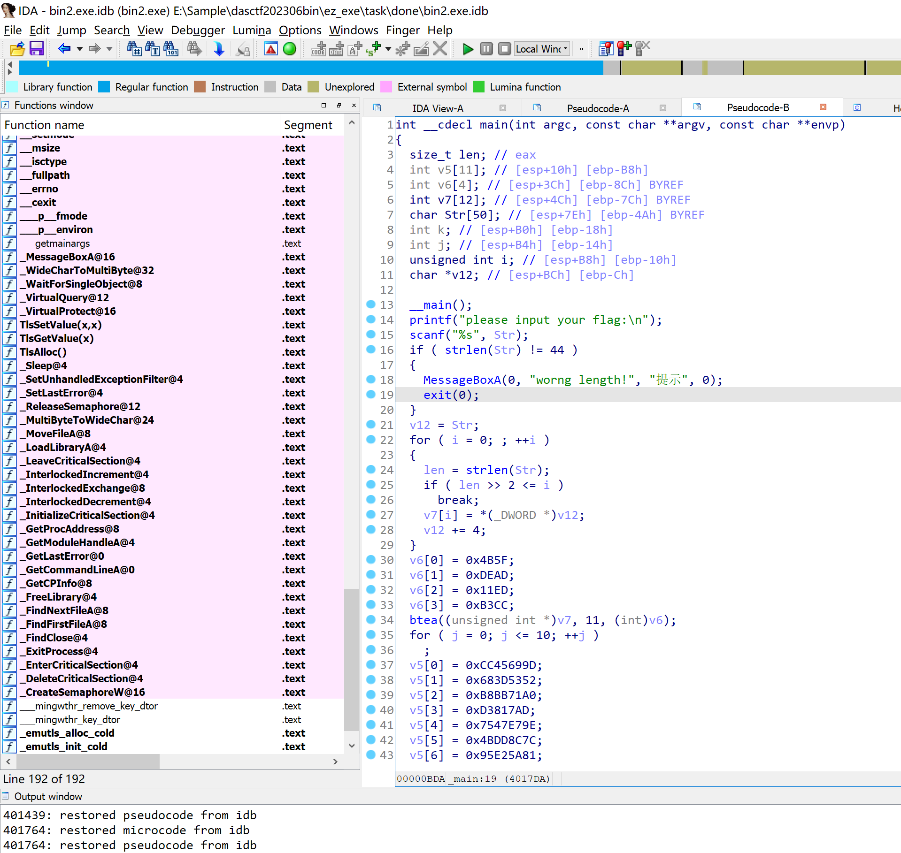Terminate the process with the stop button
Image resolution: width=901 pixels, height=853 pixels.
[x=505, y=49]
